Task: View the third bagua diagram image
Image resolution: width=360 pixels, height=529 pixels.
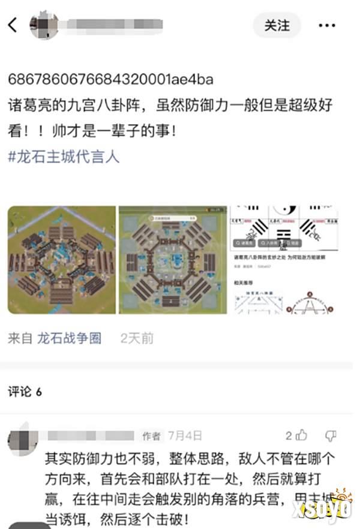Action: [284, 260]
